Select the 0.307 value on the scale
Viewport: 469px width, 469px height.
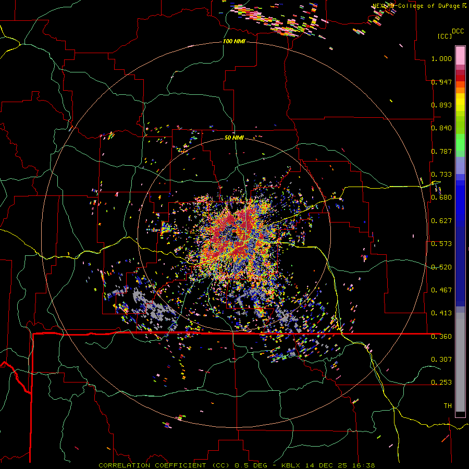(x=441, y=360)
